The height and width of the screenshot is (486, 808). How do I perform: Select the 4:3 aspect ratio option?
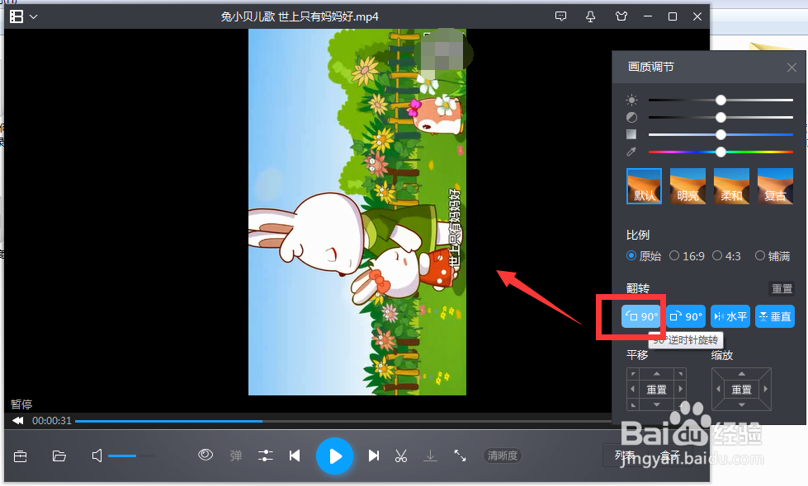click(x=726, y=256)
